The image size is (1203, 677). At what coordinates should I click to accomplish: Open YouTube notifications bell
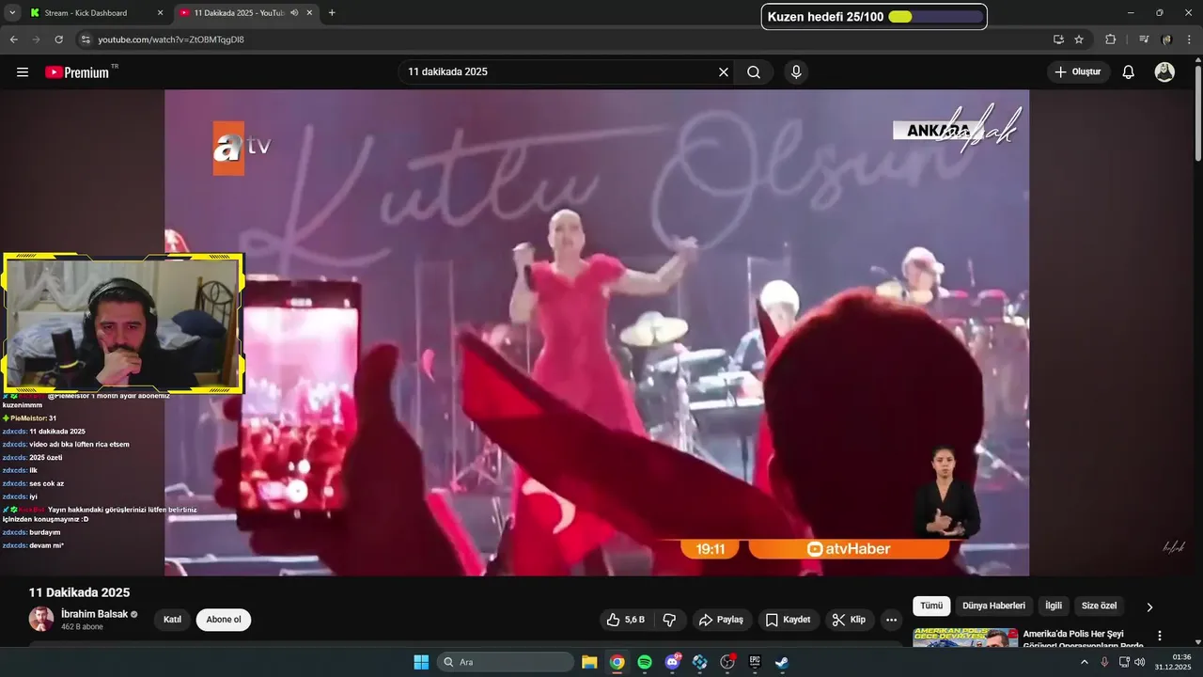coord(1129,72)
